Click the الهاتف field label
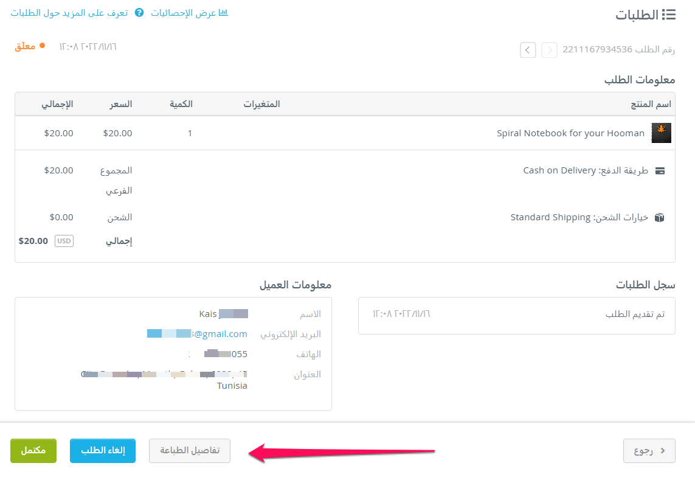The image size is (695, 477). (308, 354)
